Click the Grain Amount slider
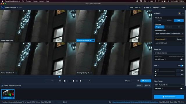The height and width of the screenshot is (104, 186). tap(165, 71)
